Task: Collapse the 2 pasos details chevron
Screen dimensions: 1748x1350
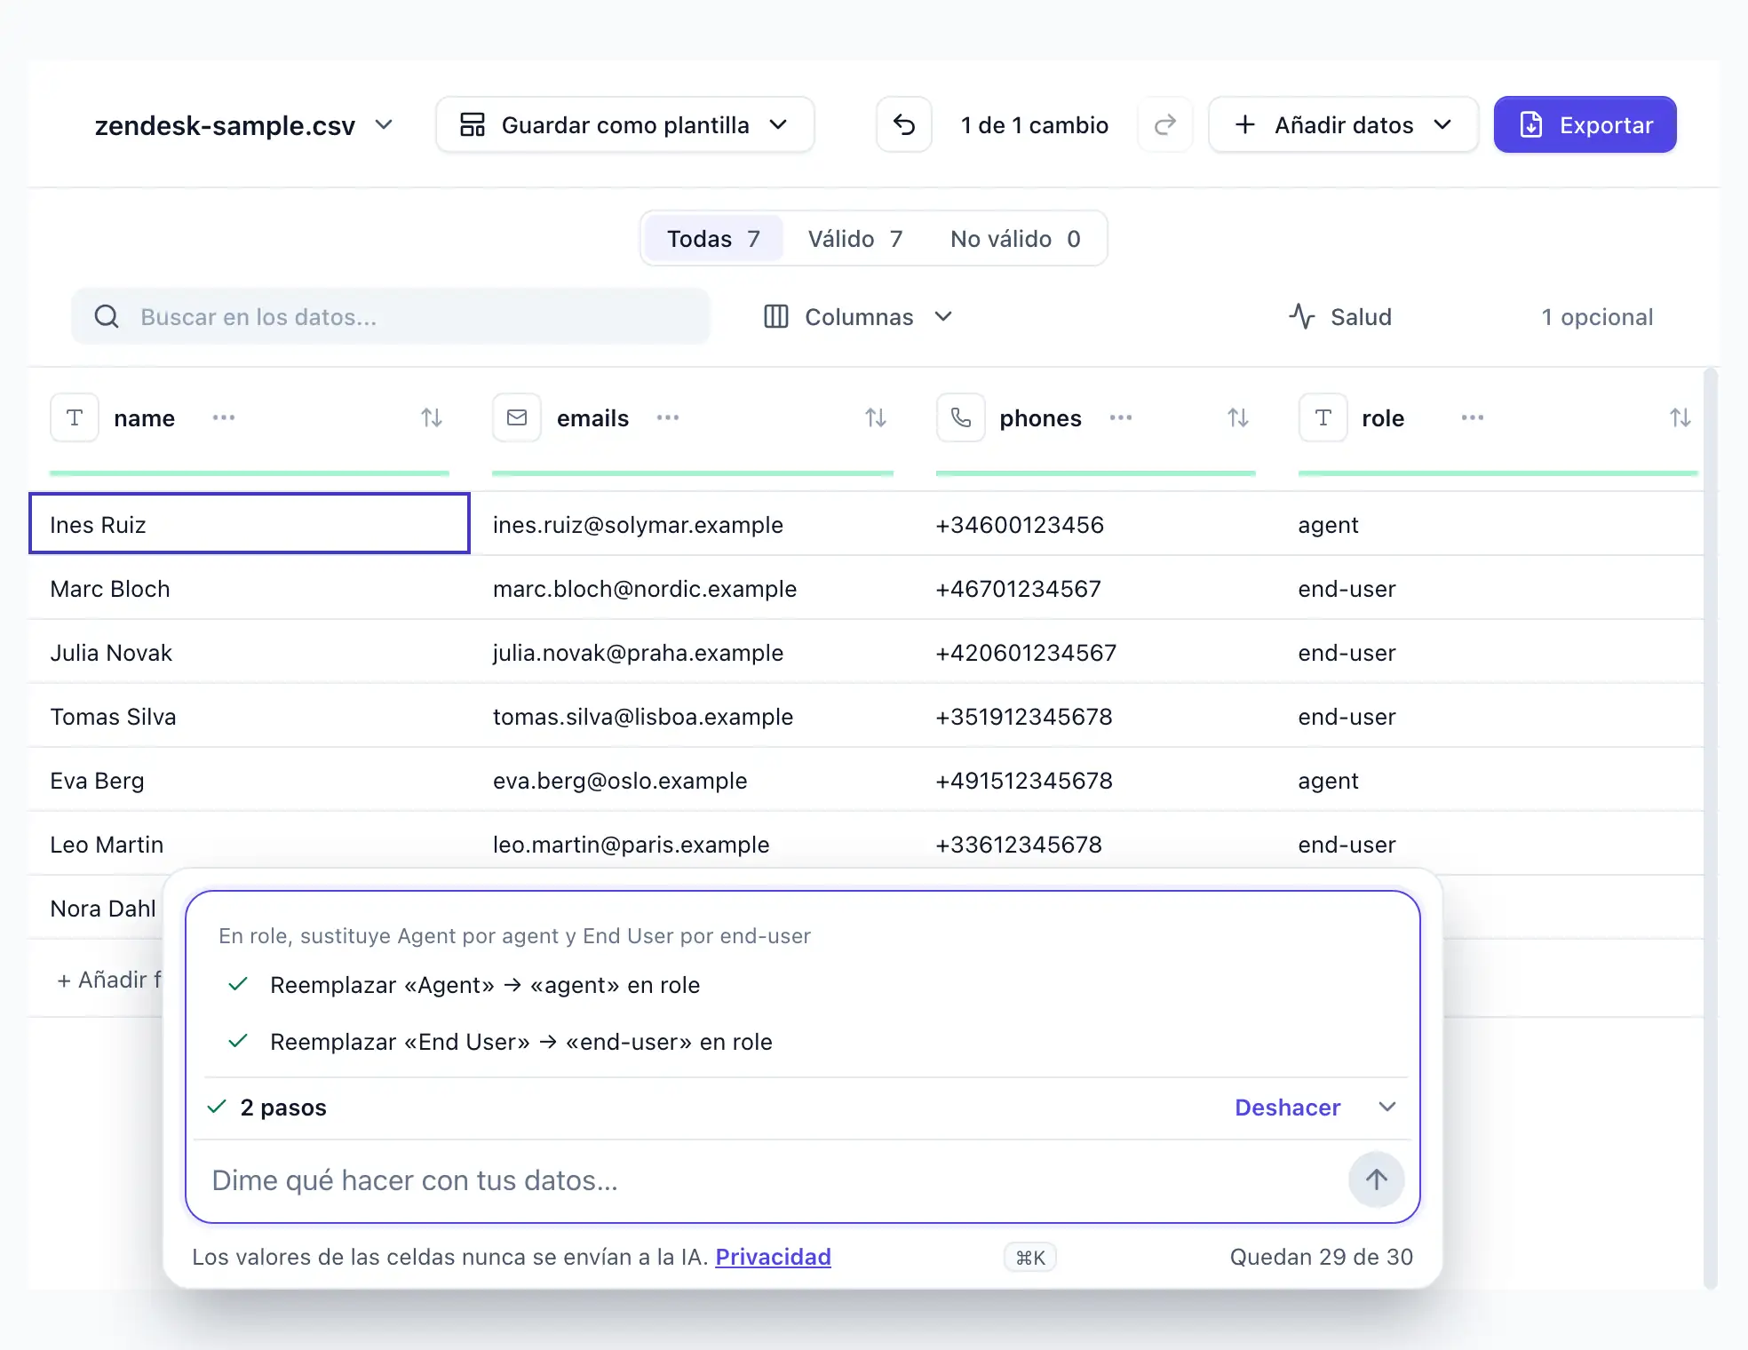Action: click(x=1387, y=1107)
